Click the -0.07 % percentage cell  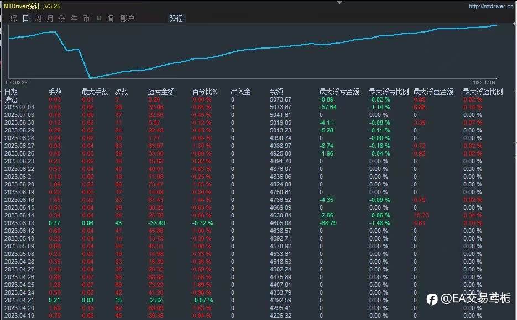(x=202, y=300)
